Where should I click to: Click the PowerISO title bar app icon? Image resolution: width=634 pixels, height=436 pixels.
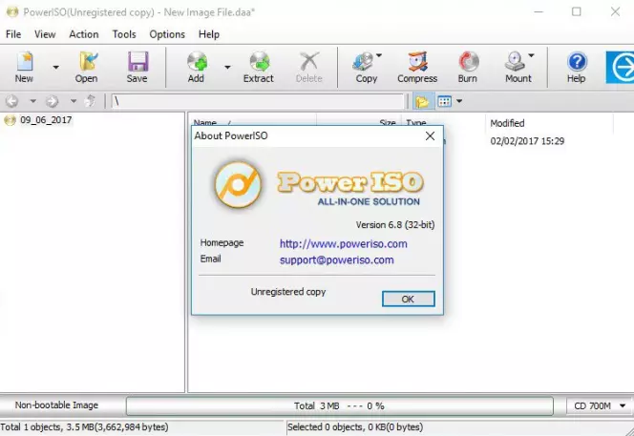click(12, 12)
